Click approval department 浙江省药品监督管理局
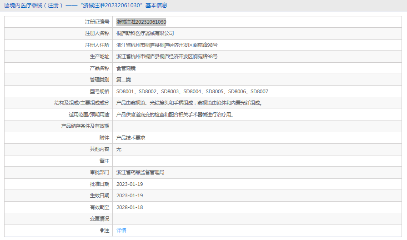 click(x=140, y=172)
